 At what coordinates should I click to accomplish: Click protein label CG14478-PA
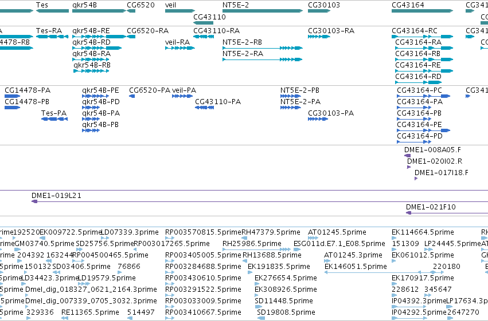28,90
